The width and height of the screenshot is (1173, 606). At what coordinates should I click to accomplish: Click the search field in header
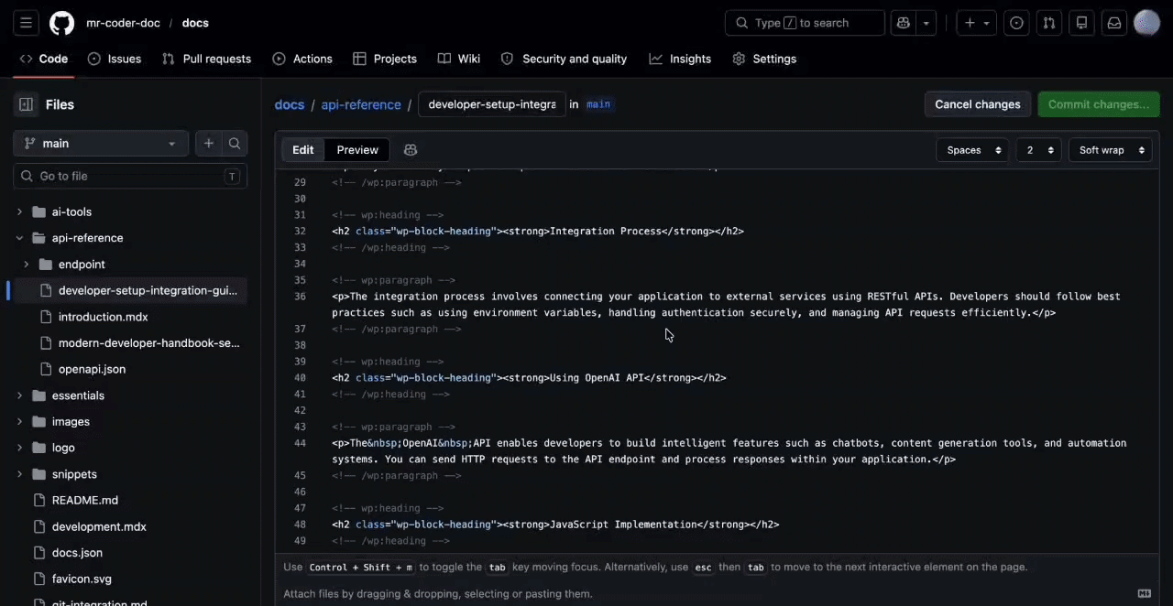point(805,23)
